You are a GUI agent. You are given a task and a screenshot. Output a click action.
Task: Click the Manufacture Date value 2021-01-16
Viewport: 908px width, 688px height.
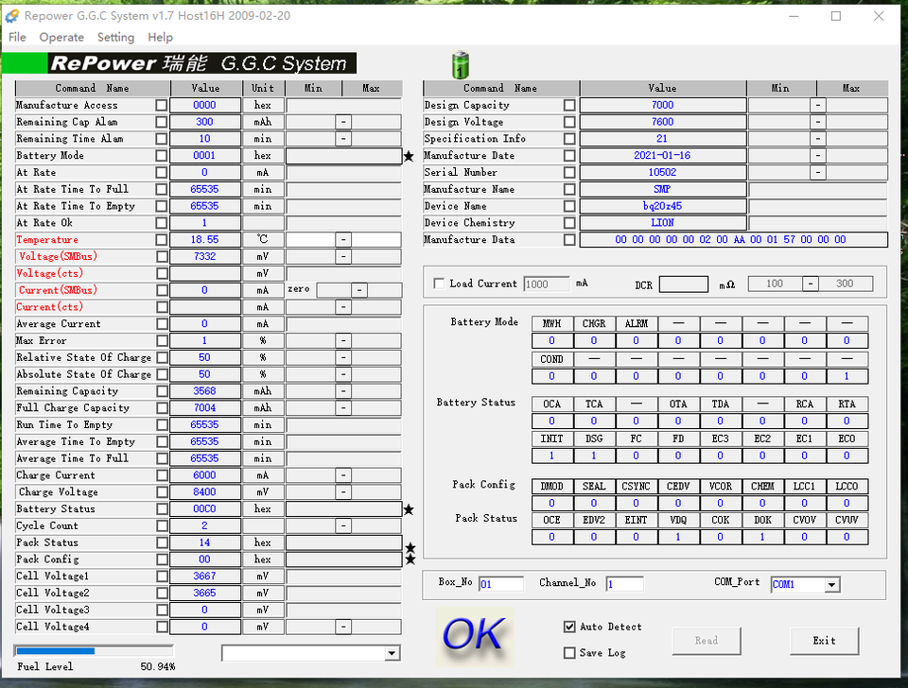click(662, 156)
